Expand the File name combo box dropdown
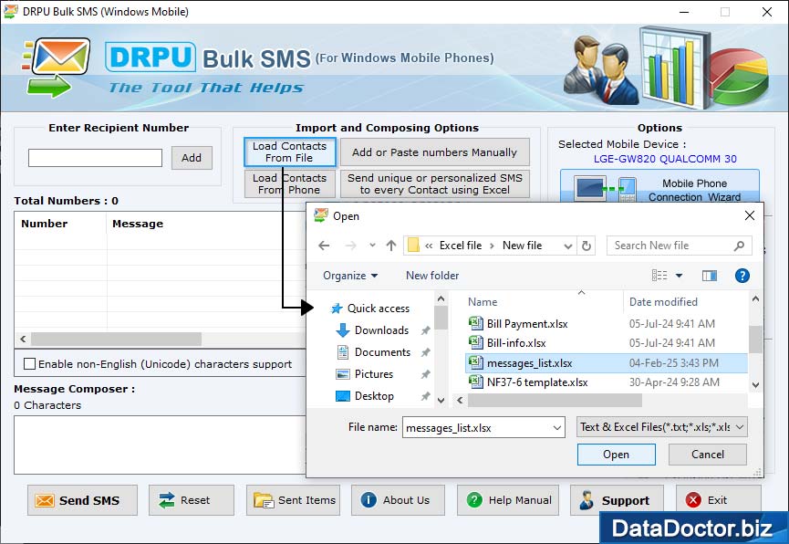Viewport: 789px width, 544px height. click(557, 428)
